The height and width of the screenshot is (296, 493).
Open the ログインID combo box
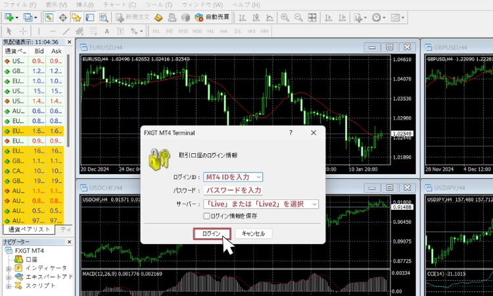click(233, 177)
